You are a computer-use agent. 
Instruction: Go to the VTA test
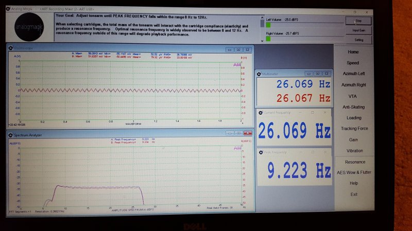[352, 96]
